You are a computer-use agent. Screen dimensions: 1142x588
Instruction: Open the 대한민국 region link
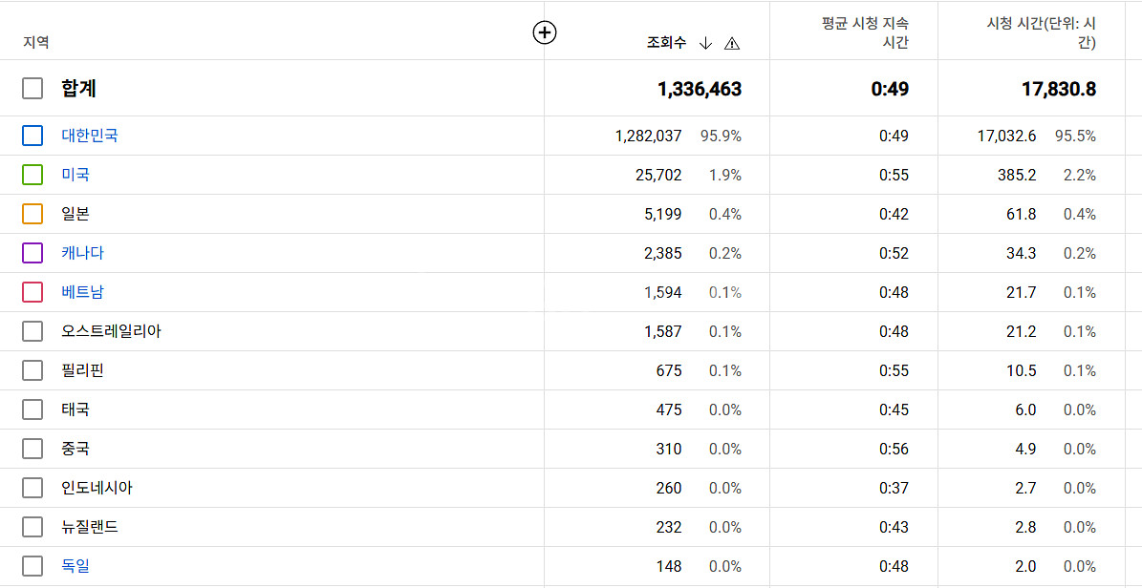click(x=90, y=136)
